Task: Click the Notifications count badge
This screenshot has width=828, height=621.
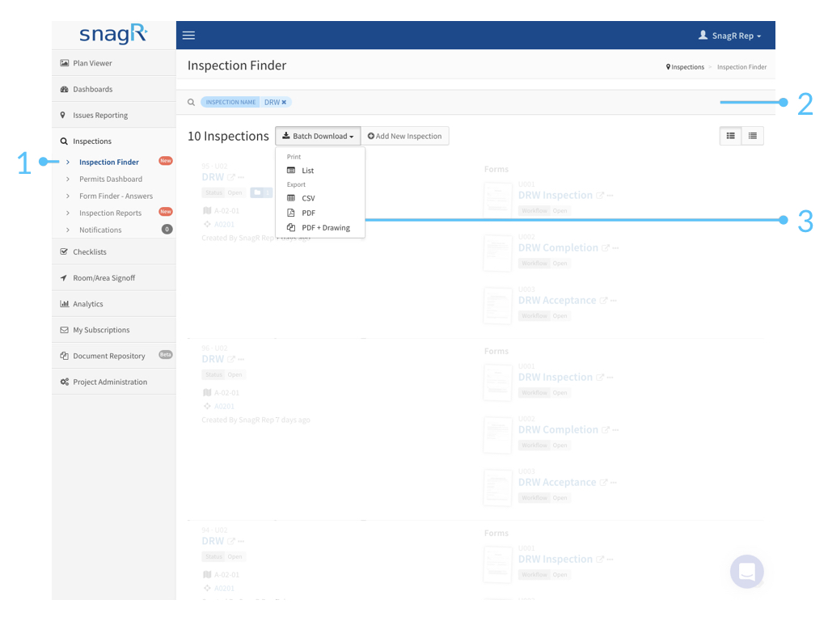Action: click(x=167, y=229)
